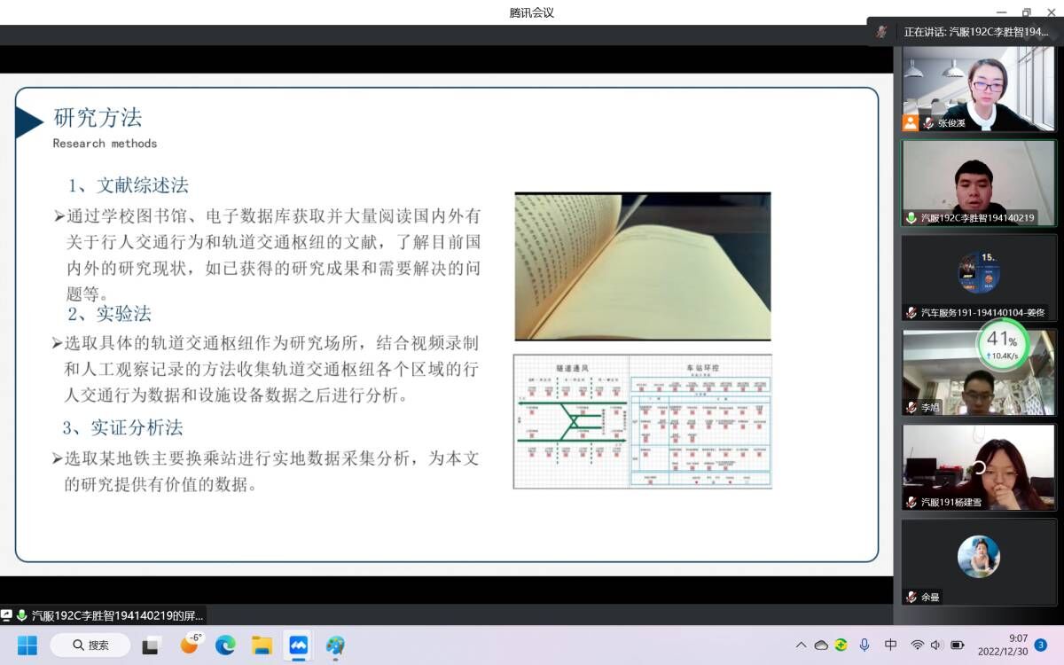Open the clock showing 9:07 date panel
This screenshot has width=1064, height=665.
click(1004, 645)
